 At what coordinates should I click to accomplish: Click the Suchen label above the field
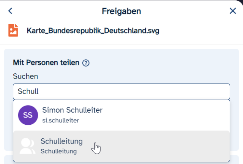[25, 76]
